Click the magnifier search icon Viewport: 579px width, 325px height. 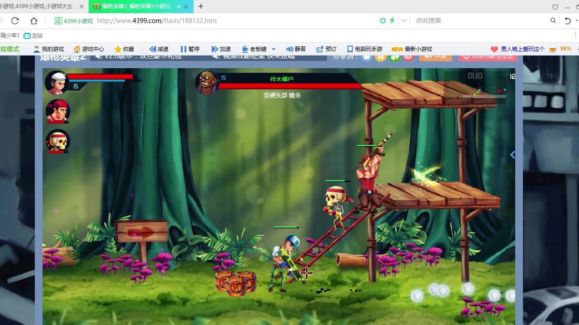[x=553, y=20]
